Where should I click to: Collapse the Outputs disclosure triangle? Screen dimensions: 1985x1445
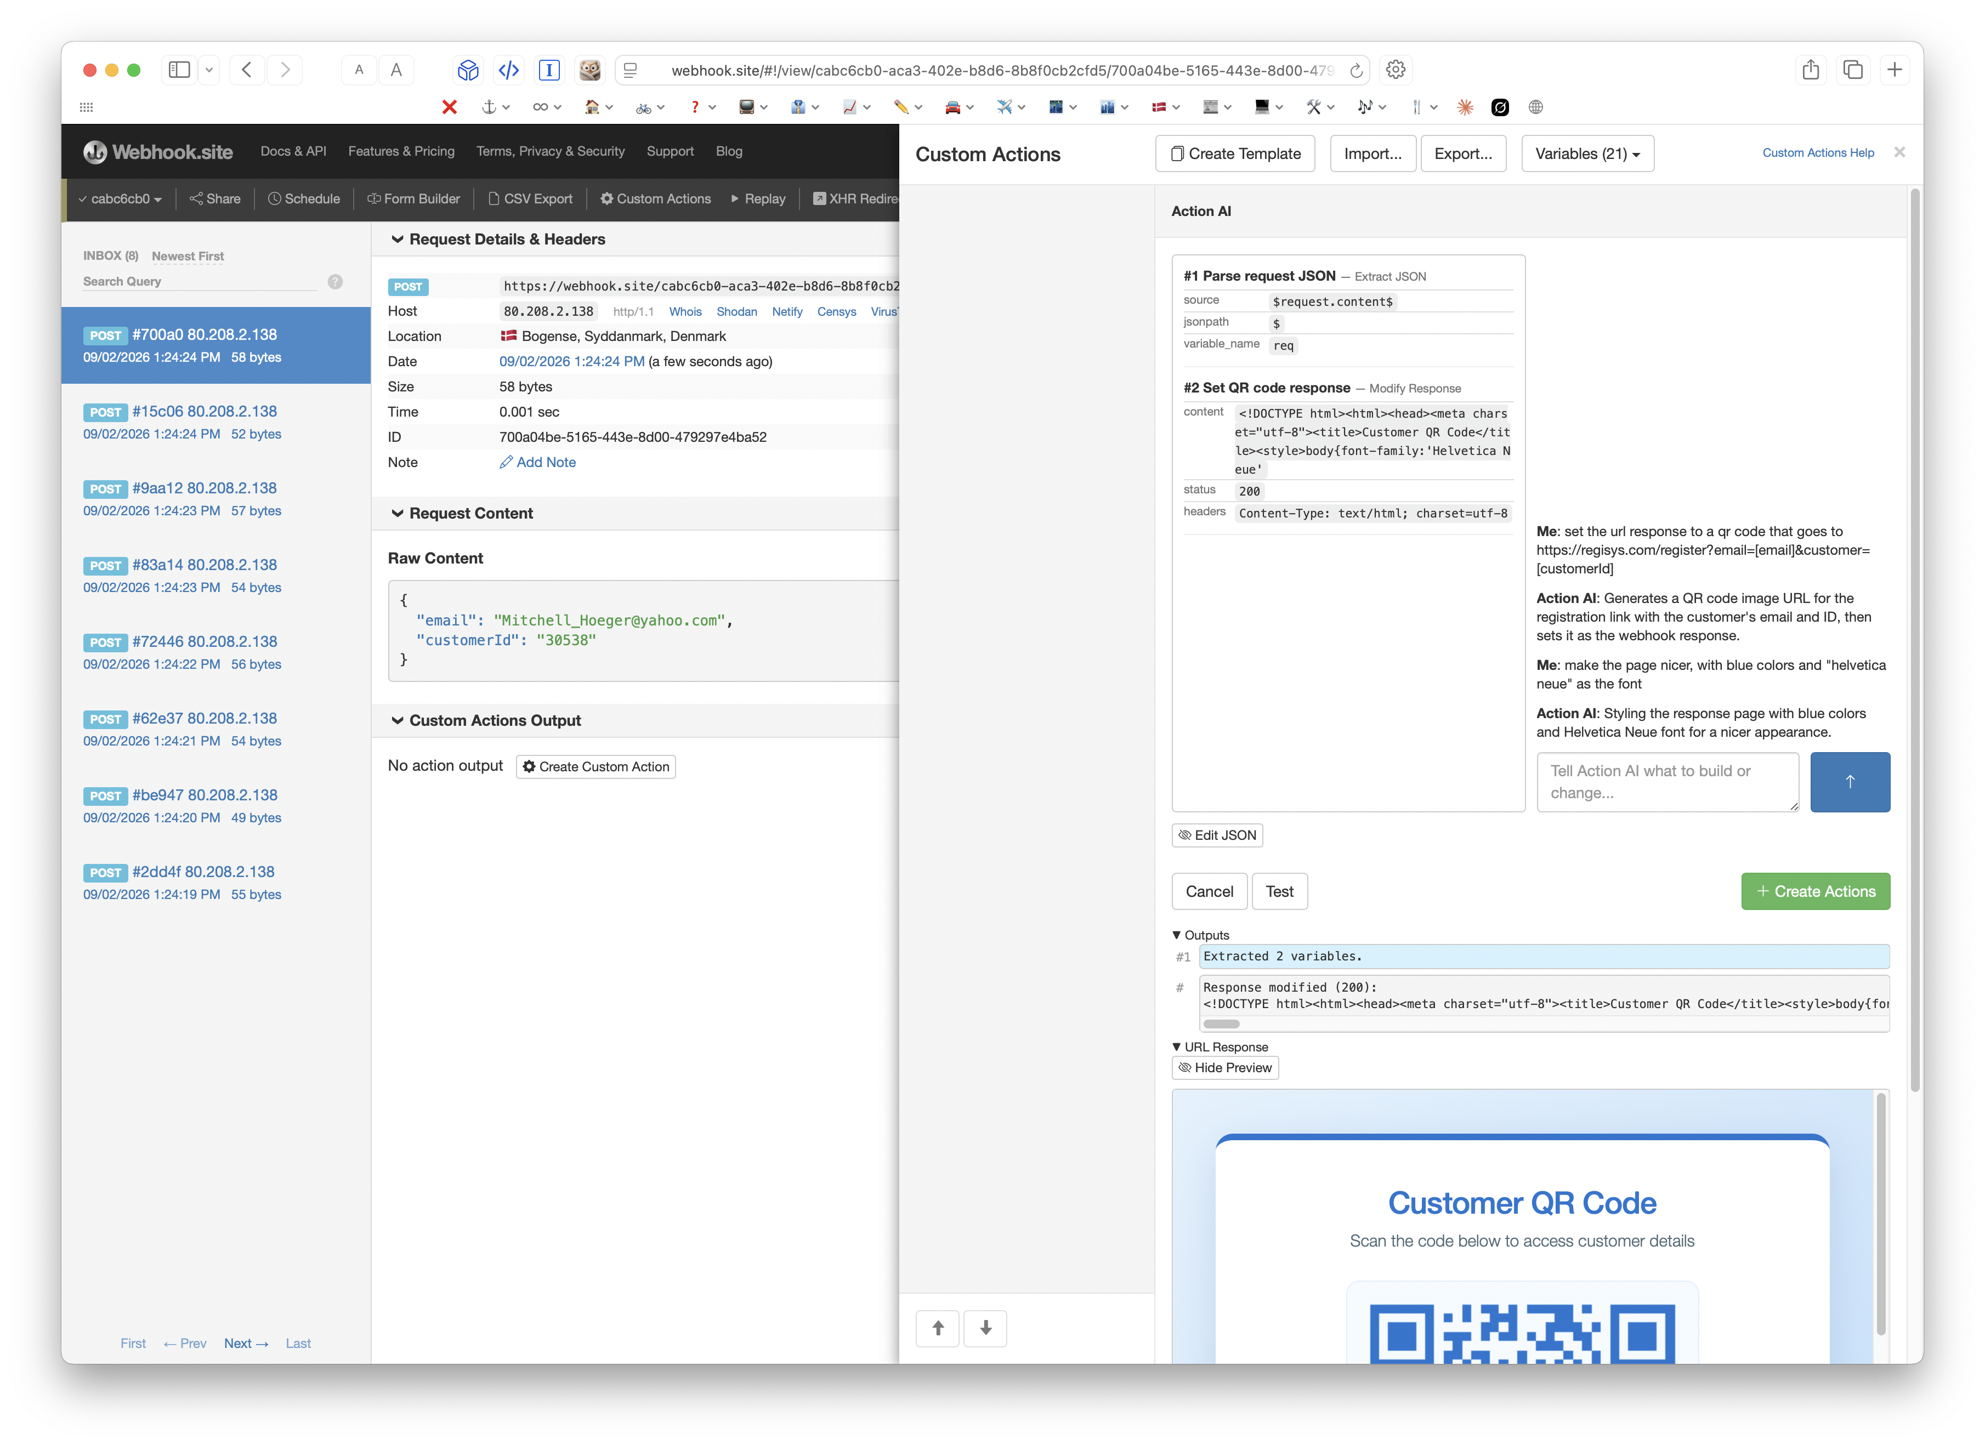1176,934
